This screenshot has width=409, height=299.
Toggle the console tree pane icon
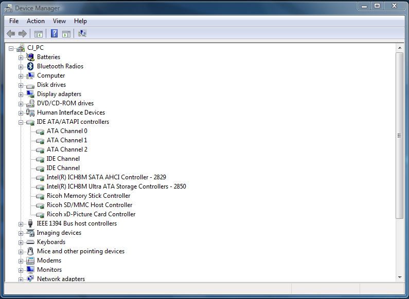39,34
